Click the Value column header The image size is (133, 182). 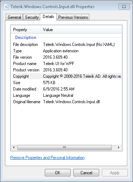click(x=81, y=30)
